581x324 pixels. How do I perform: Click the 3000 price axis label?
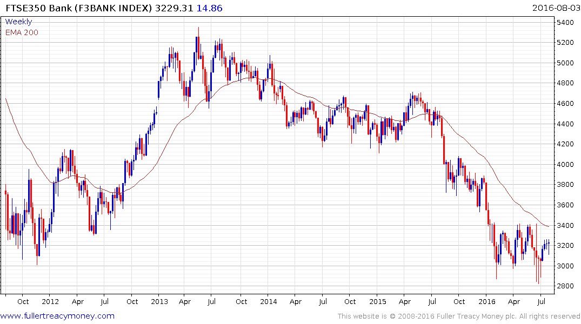pyautogui.click(x=565, y=266)
